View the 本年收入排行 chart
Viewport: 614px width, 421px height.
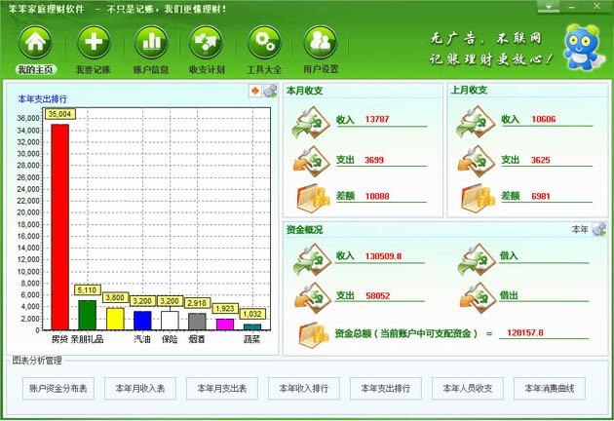pyautogui.click(x=303, y=389)
